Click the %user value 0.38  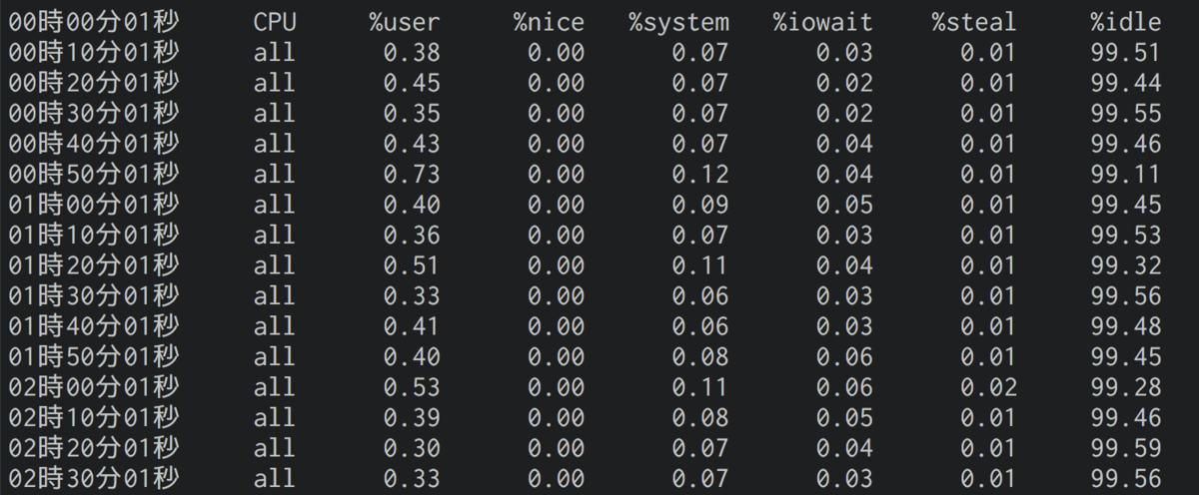tap(412, 53)
